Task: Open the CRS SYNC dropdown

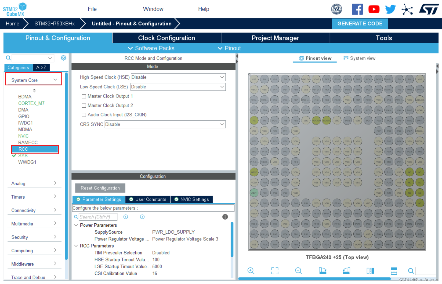Action: pyautogui.click(x=165, y=125)
